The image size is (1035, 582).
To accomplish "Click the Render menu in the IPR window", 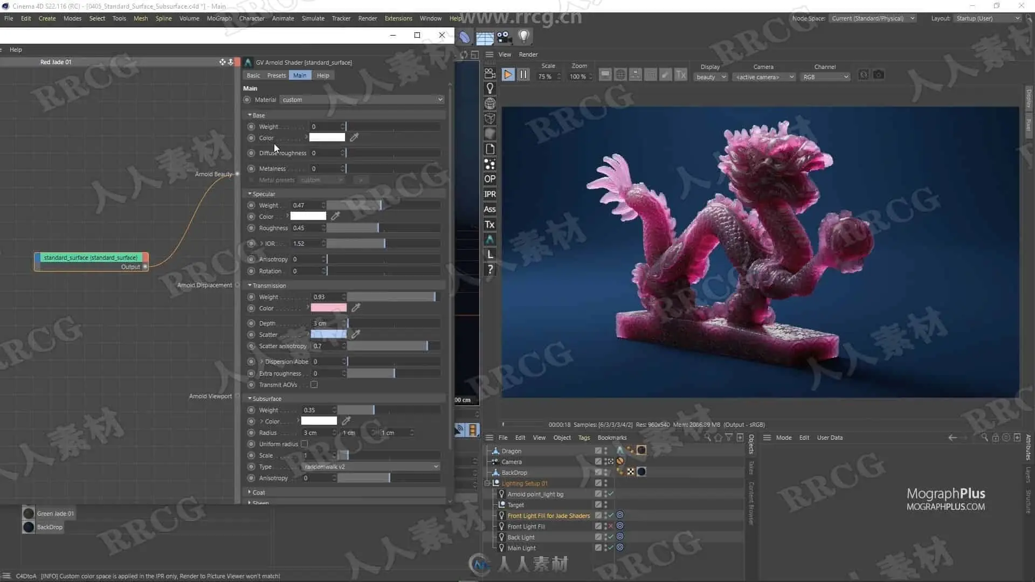I will click(x=528, y=54).
